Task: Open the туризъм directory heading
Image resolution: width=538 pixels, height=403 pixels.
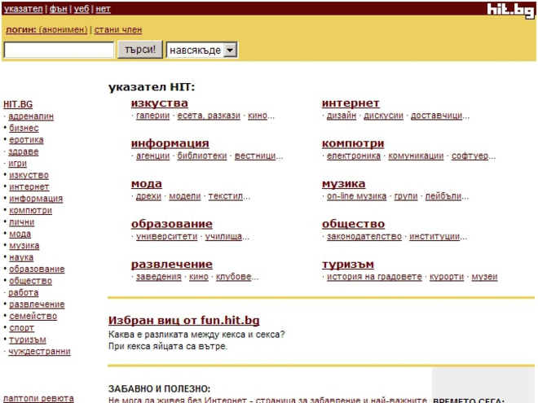Action: [x=348, y=265]
